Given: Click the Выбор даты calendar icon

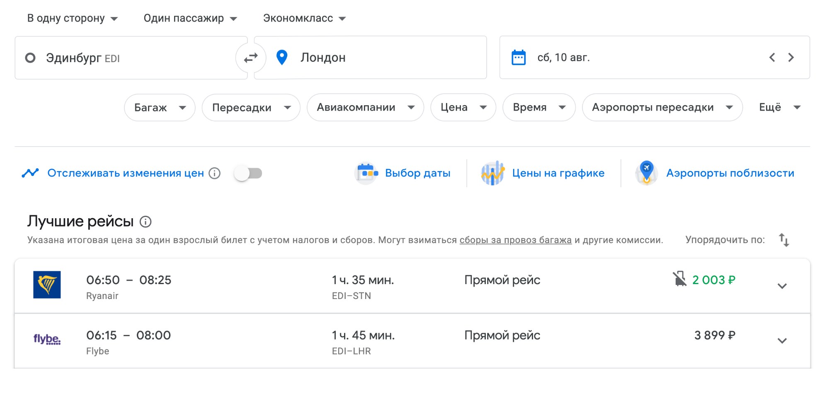Looking at the screenshot, I should pos(366,173).
